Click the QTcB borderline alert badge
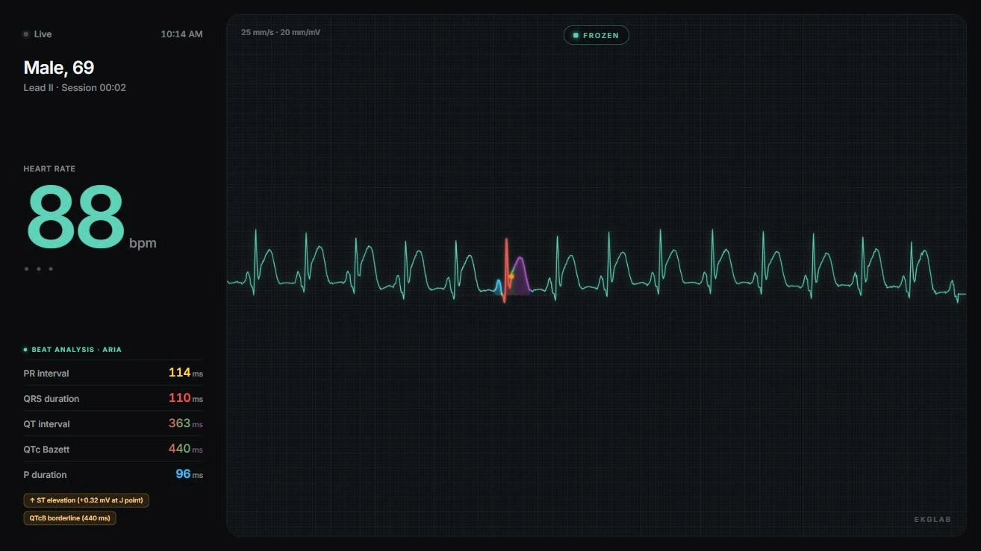The height and width of the screenshot is (551, 981). click(69, 518)
